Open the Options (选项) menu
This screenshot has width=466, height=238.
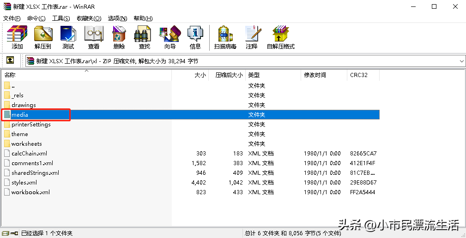click(117, 18)
